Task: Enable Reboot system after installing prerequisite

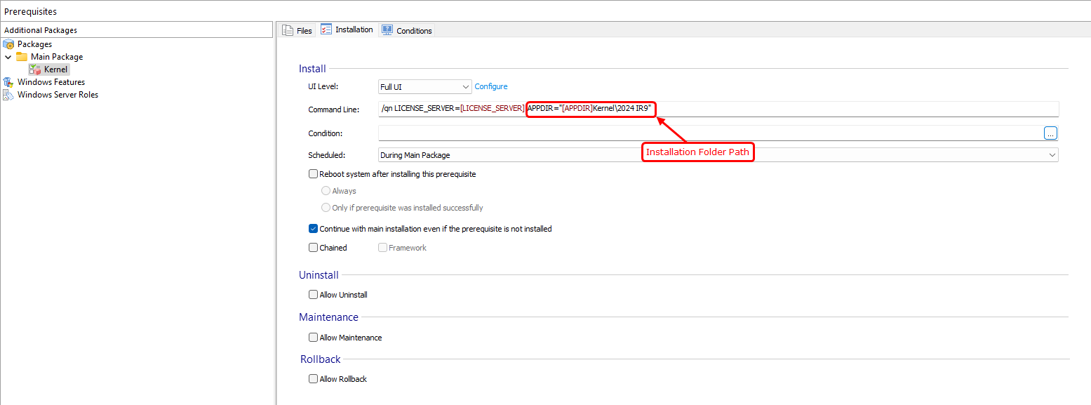Action: click(x=314, y=174)
